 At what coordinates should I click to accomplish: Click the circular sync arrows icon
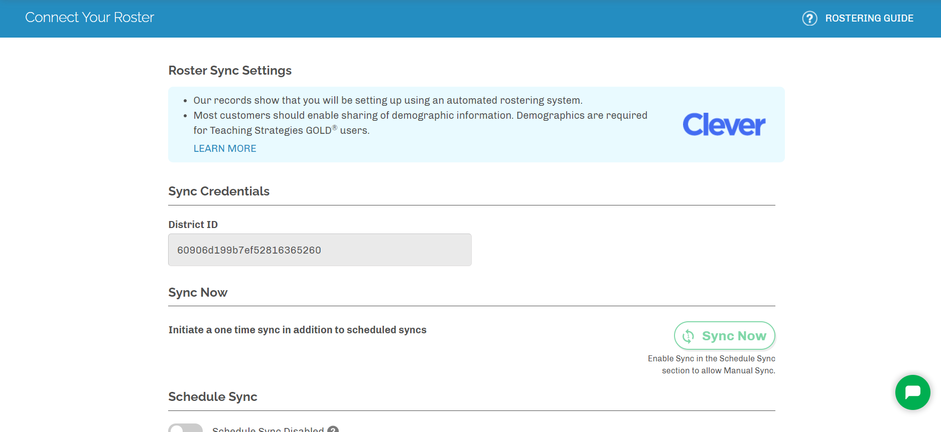689,336
